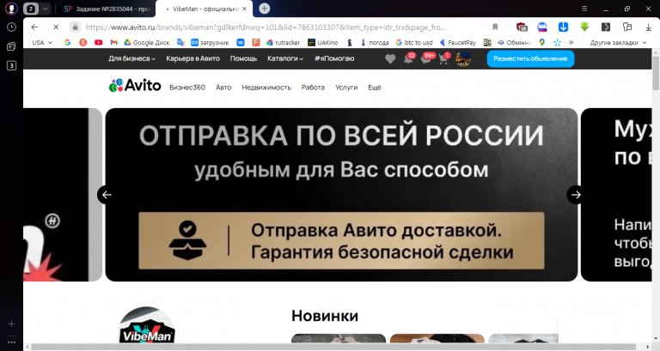Image resolution: width=660 pixels, height=351 pixels.
Task: Click the Новинки section heading
Action: point(325,316)
